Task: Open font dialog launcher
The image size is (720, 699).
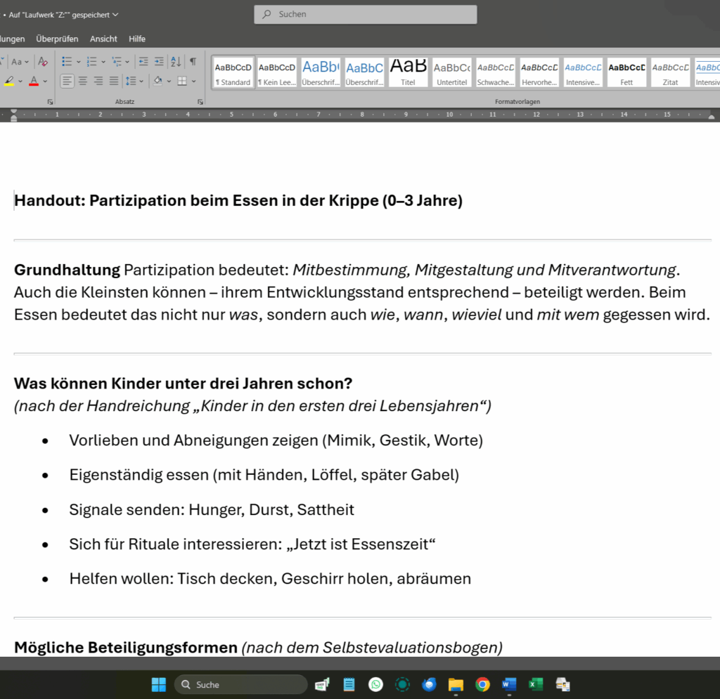Action: click(50, 102)
